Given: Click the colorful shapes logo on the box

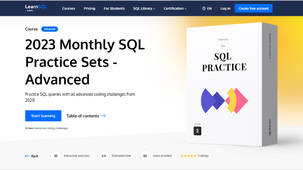Looking at the screenshot, I should coord(224,100).
